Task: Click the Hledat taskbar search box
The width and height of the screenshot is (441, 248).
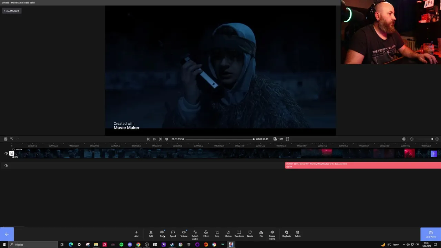Action: [33, 245]
